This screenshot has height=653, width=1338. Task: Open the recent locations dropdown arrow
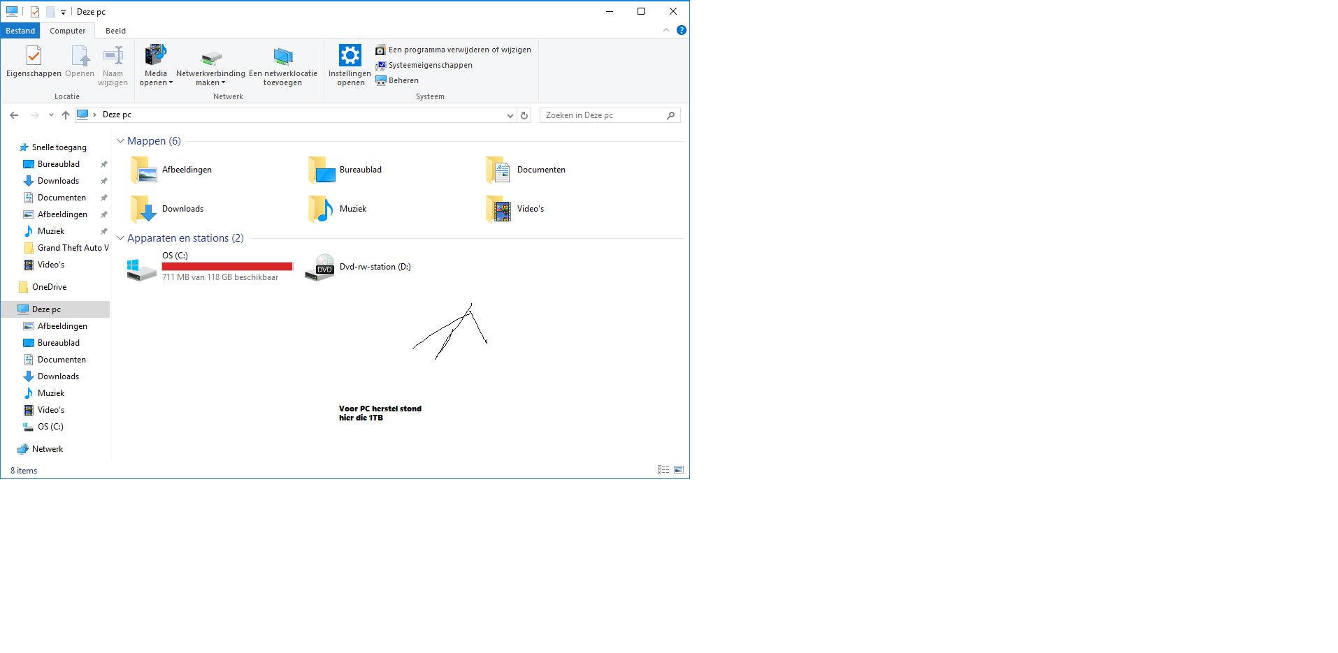coord(51,115)
